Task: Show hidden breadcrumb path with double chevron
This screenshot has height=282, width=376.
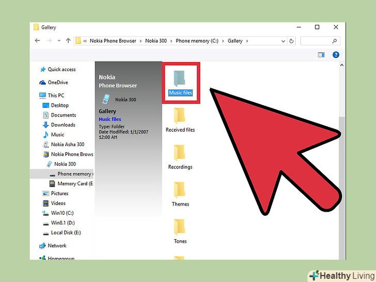Action: pos(85,41)
